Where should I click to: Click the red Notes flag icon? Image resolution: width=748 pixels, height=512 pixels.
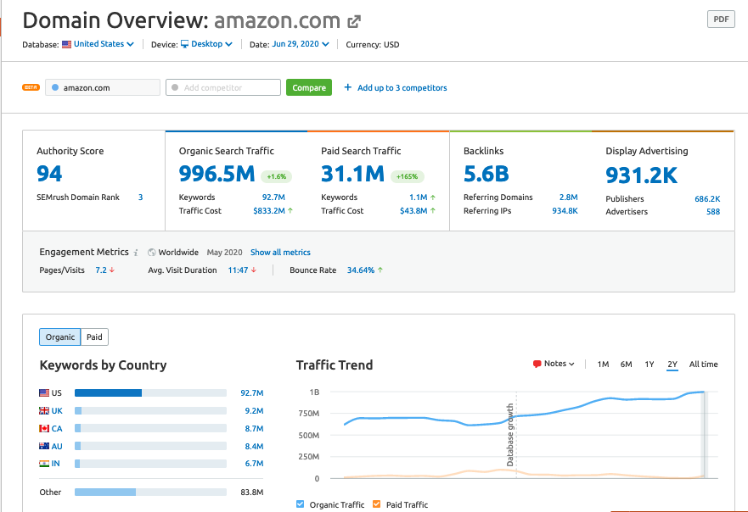pos(537,364)
